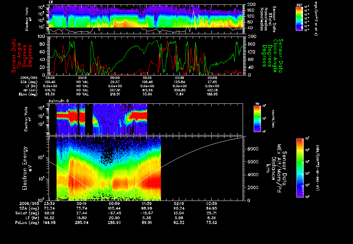Click the SolLat value 29.71
The image size is (353, 244).
coord(212,213)
